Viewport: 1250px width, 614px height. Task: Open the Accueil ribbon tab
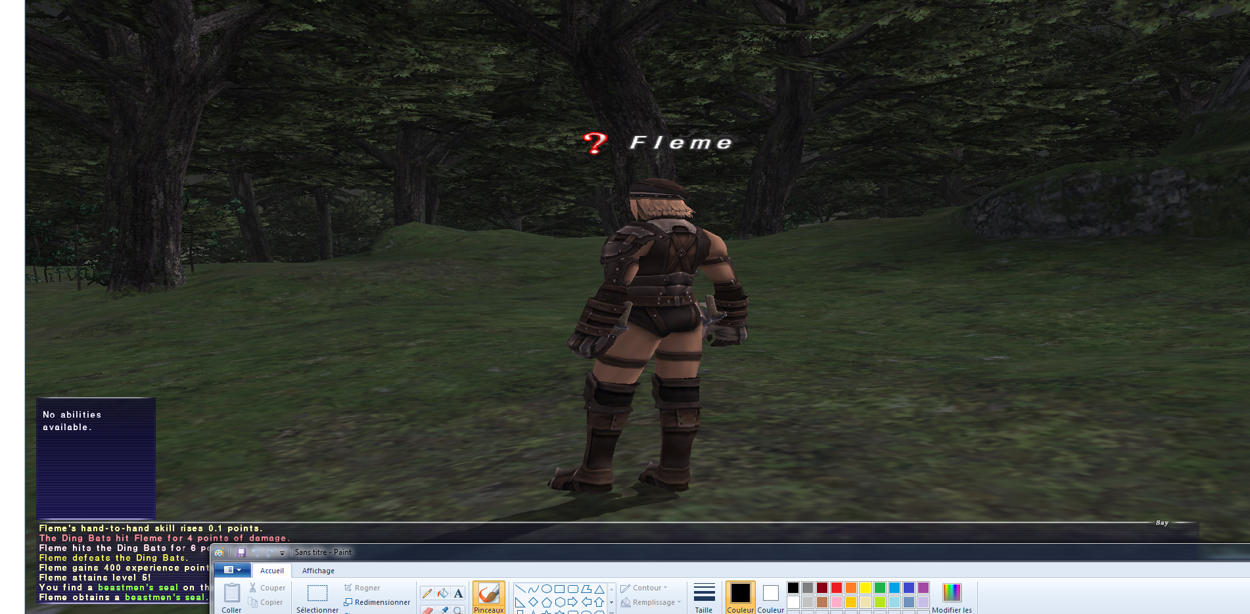[x=272, y=571]
